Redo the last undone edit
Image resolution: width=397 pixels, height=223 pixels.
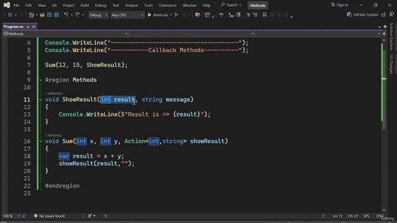78,15
